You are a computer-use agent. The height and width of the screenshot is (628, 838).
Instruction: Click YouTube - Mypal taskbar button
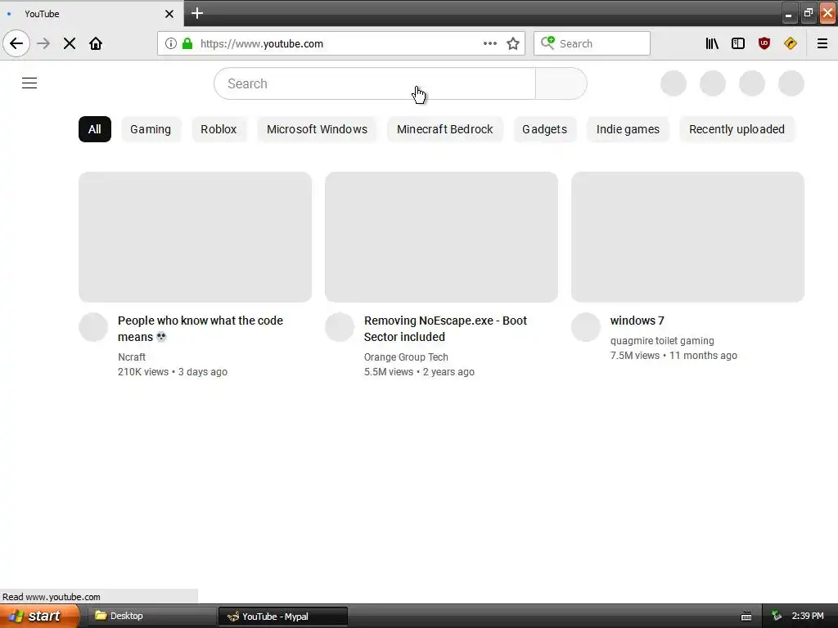282,617
